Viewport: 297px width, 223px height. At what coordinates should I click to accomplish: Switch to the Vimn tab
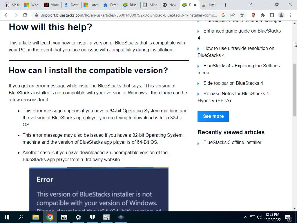pos(52,5)
